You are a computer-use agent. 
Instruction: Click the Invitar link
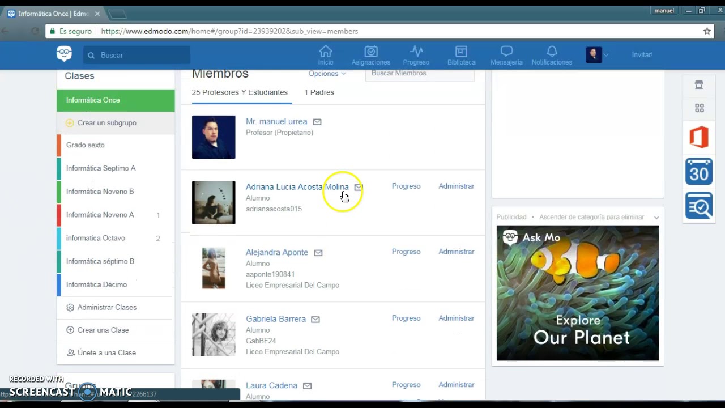642,54
